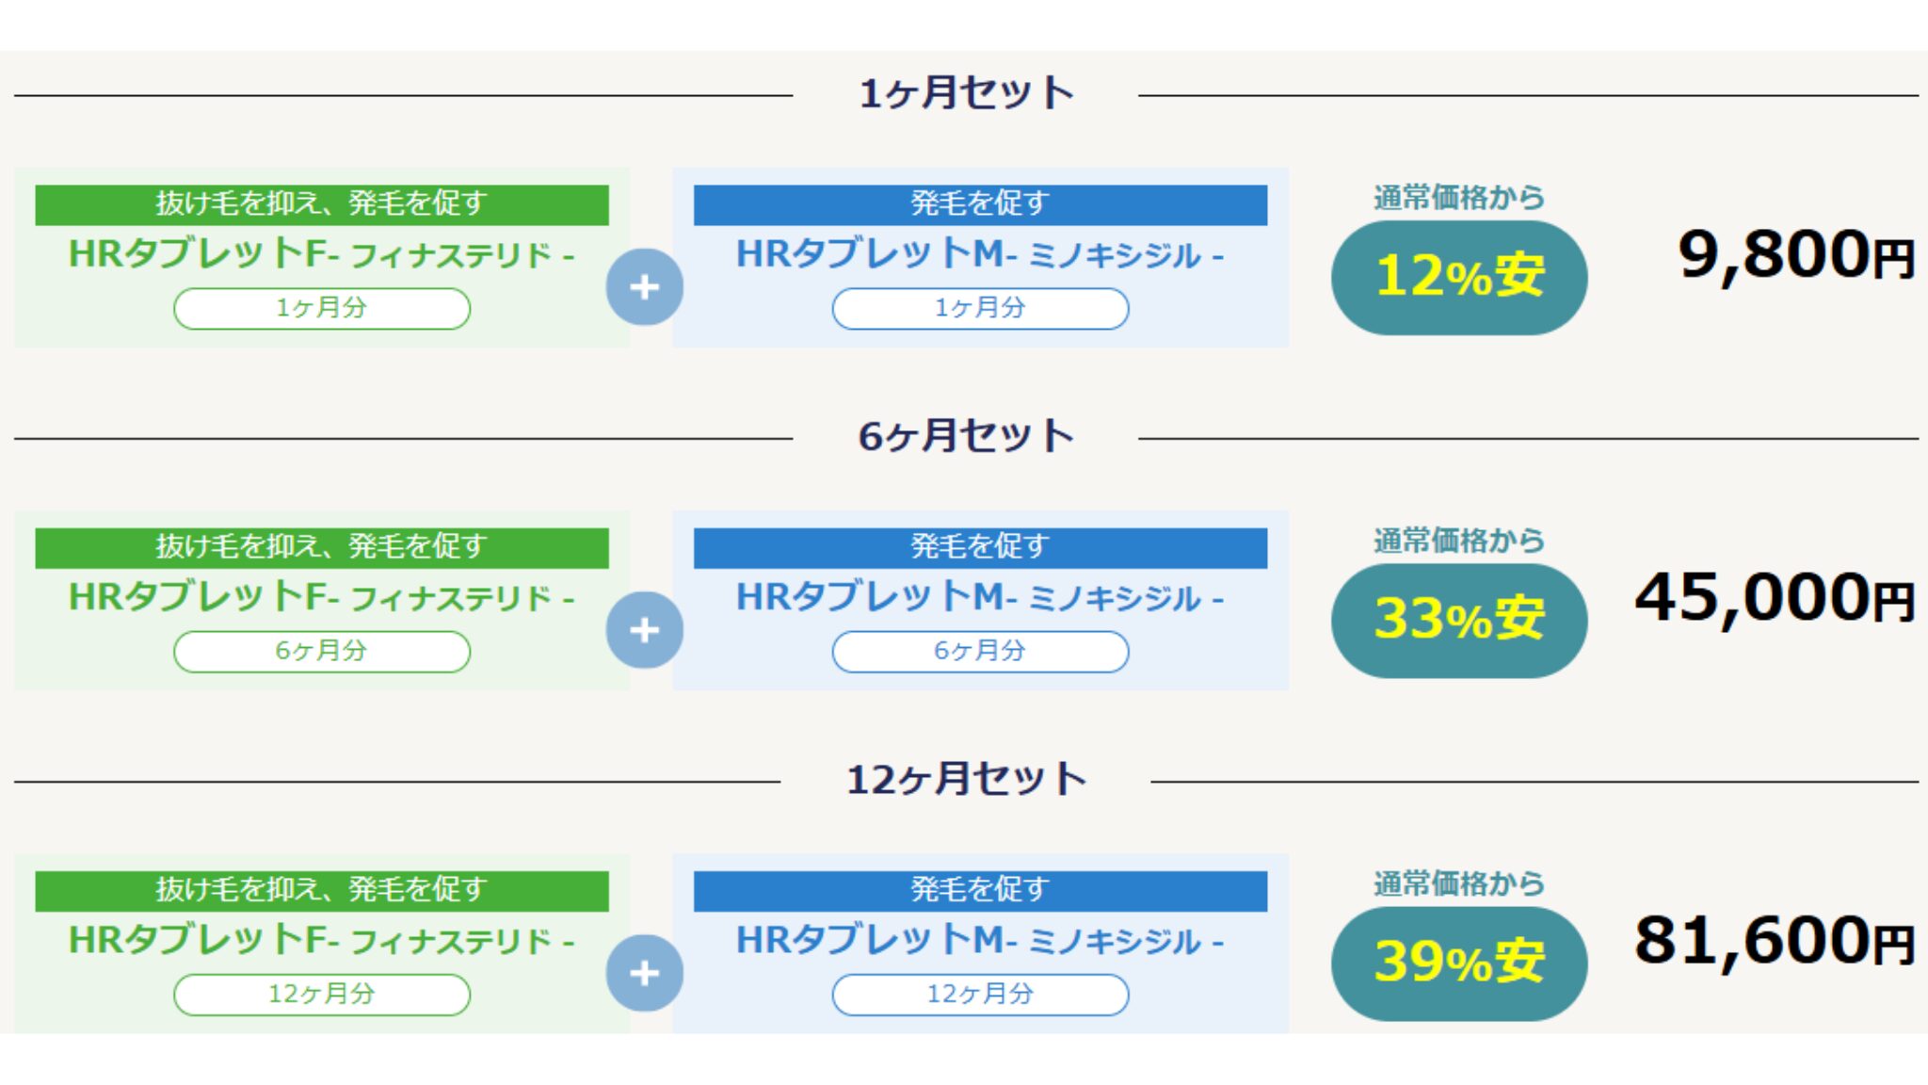
Task: Click HRタブレットM product name in 12-month set
Action: coord(980,940)
